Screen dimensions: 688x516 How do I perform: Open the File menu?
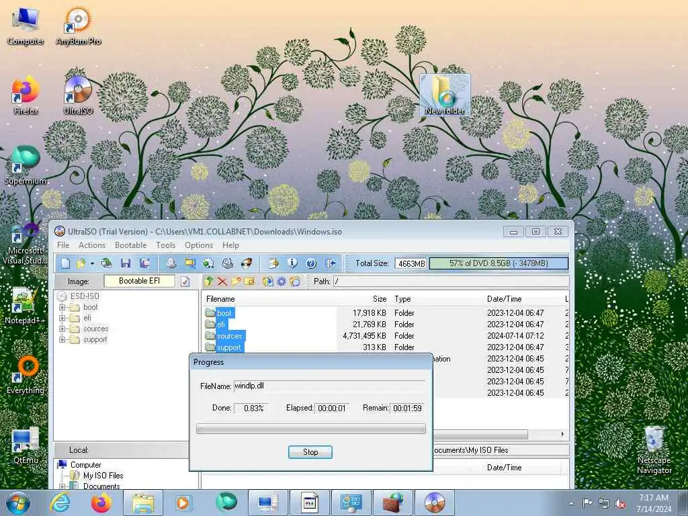tap(63, 245)
